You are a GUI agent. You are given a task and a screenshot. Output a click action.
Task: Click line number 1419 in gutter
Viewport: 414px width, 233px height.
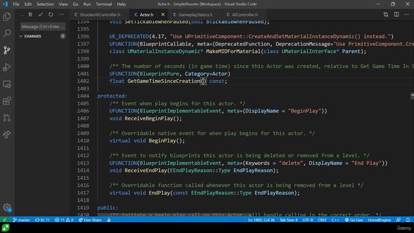point(83,208)
